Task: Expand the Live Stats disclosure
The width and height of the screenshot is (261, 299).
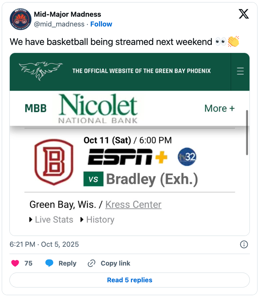Action: click(51, 220)
